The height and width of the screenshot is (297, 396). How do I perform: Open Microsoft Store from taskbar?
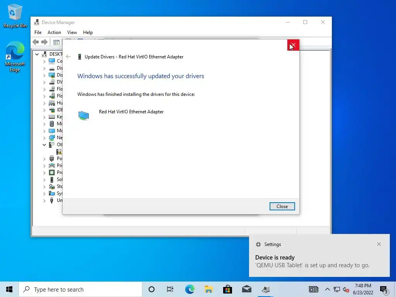click(227, 289)
